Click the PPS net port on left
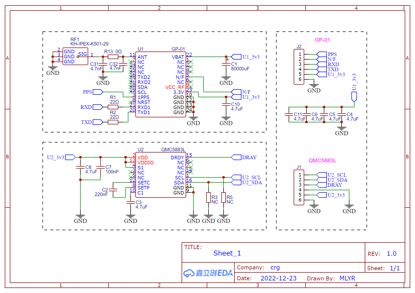This screenshot has height=293, width=415. (98, 92)
